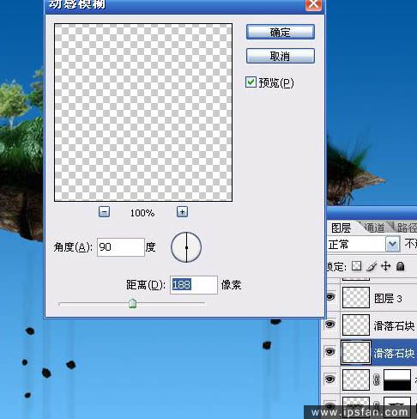Click the 角度 angle input field
The image size is (417, 419).
pyautogui.click(x=121, y=247)
